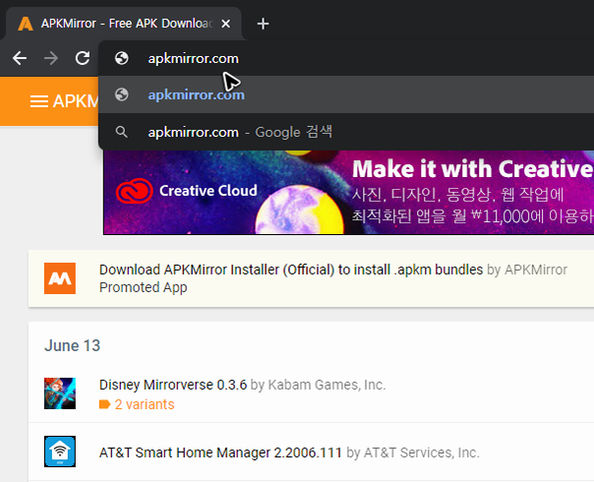Screen dimensions: 594x482
Task: Click the globe icon in the address bar
Action: coord(122,58)
